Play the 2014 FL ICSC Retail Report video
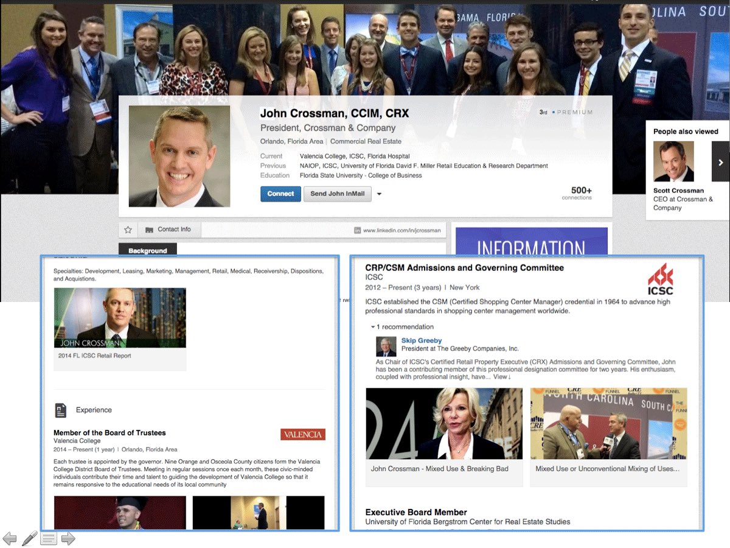The image size is (730, 548). [x=120, y=318]
